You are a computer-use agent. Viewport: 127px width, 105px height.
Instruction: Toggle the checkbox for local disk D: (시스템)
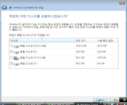tap(11, 46)
